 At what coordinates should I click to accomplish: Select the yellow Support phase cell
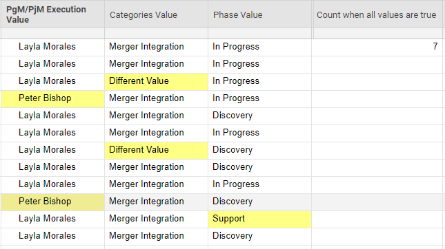pyautogui.click(x=259, y=219)
